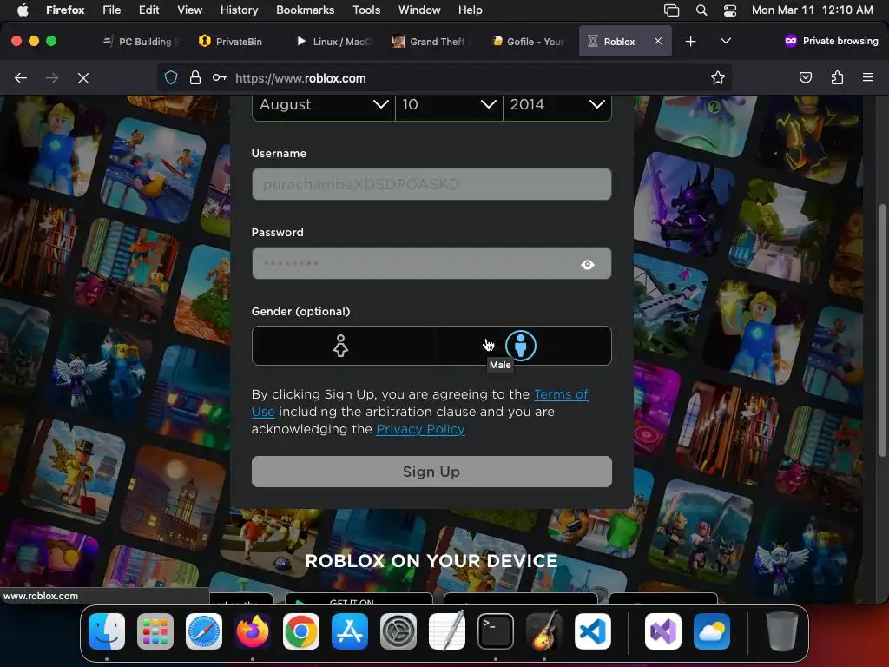Open System Settings from the dock
Image resolution: width=889 pixels, height=667 pixels.
[x=398, y=631]
